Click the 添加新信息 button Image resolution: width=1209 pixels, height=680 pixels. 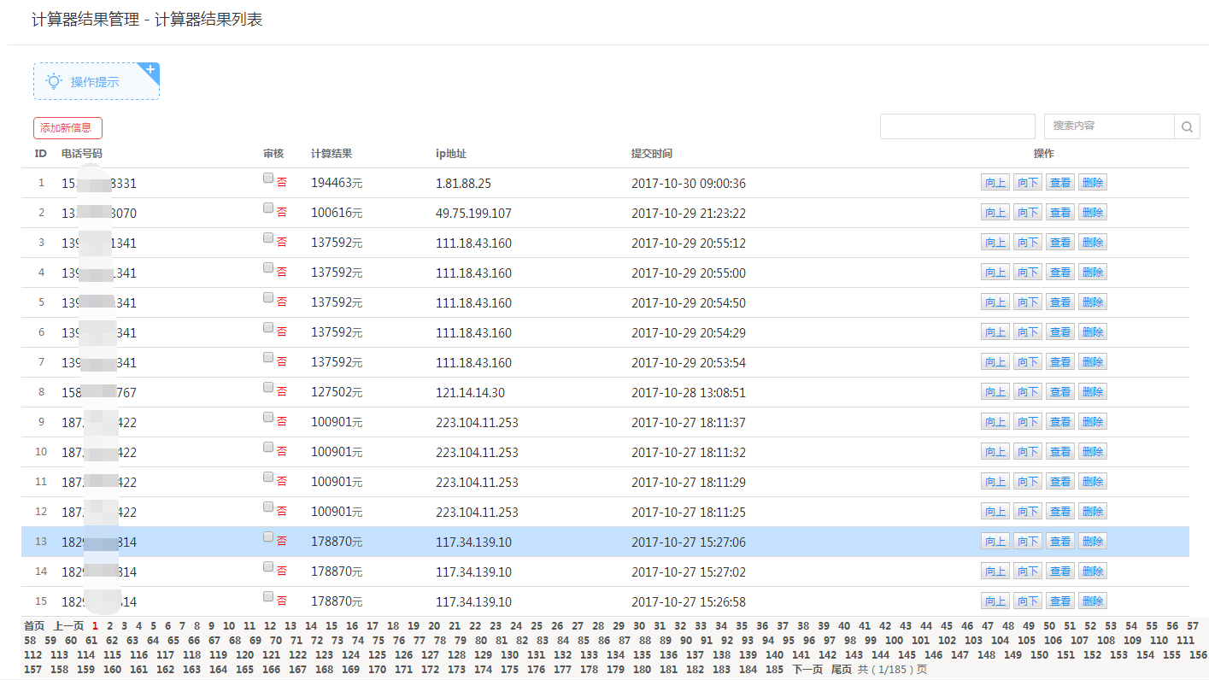67,128
